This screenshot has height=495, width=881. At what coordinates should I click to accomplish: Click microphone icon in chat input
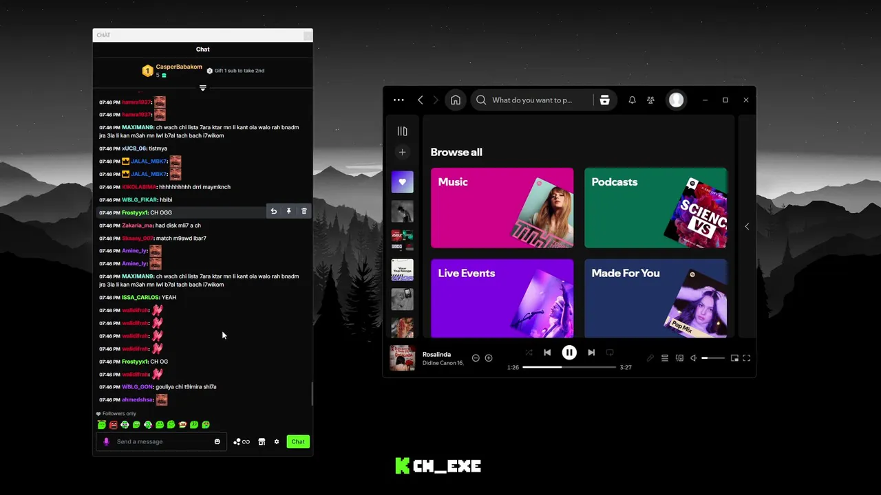[106, 441]
